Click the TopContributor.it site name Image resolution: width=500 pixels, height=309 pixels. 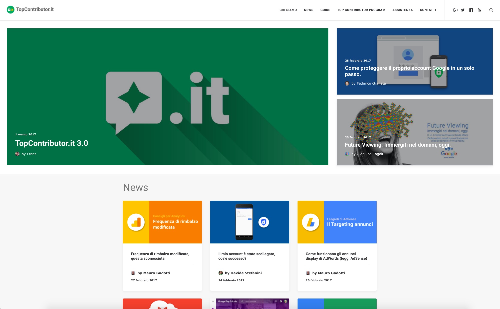(35, 10)
